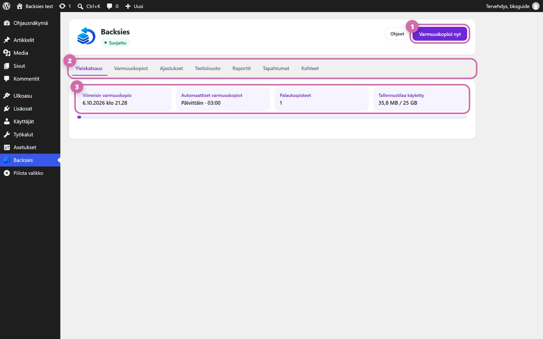The height and width of the screenshot is (339, 543).
Task: Click the Työkalut wrench icon
Action: [x=7, y=134]
